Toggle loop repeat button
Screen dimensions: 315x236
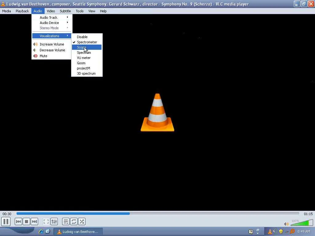[74, 222]
